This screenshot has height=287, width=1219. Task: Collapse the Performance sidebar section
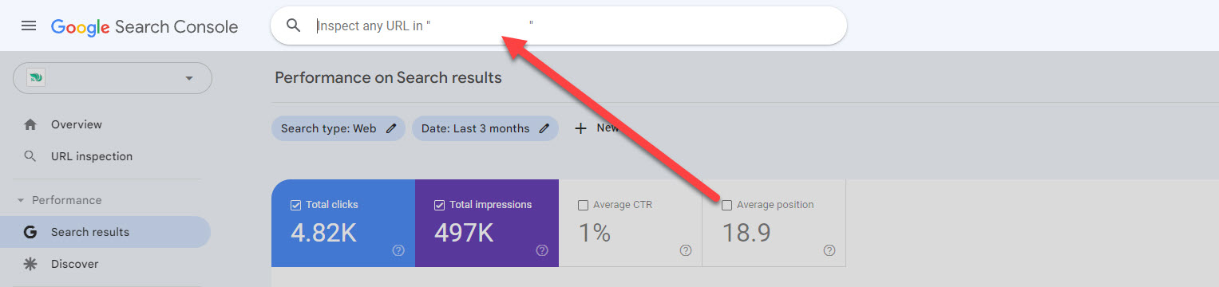(x=21, y=201)
